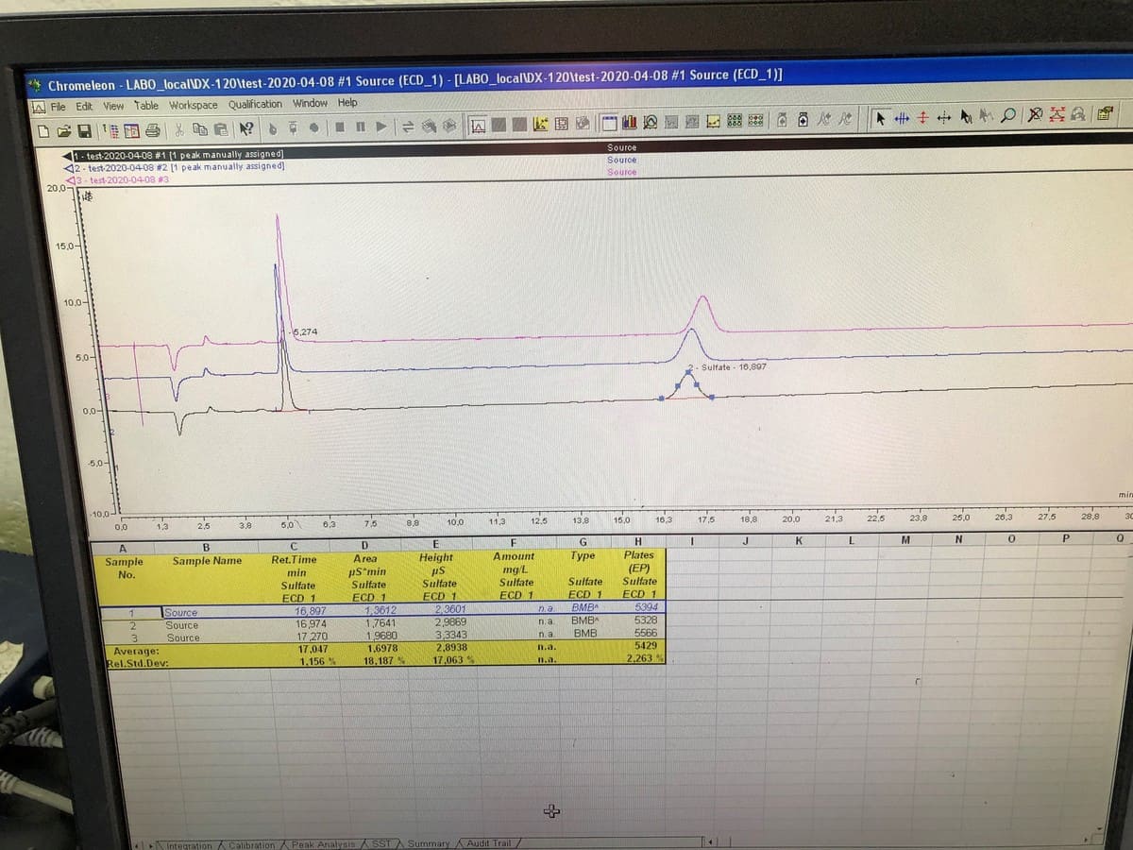Click the Save floppy disk icon

point(83,128)
